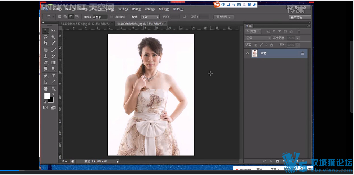
Task: Filter layers by pixel layer icon
Action: coord(268,31)
